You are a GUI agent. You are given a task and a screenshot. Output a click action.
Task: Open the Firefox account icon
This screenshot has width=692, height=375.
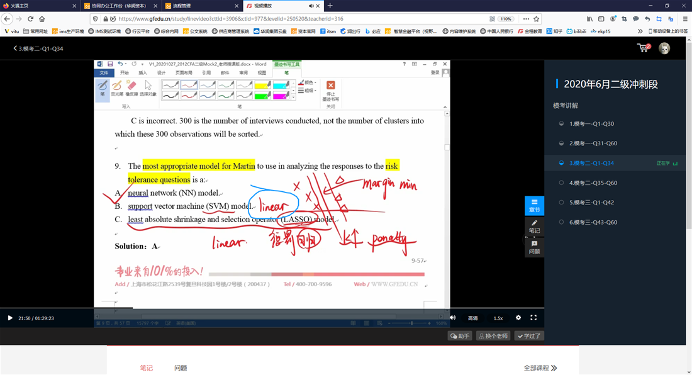tap(613, 19)
